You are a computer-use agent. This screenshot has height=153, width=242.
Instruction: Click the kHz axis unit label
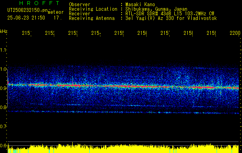tap(3, 31)
